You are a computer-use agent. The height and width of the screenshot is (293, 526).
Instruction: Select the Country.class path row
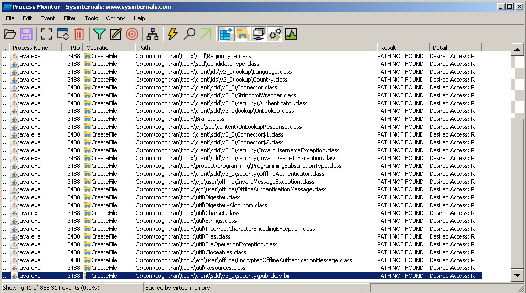[242, 80]
